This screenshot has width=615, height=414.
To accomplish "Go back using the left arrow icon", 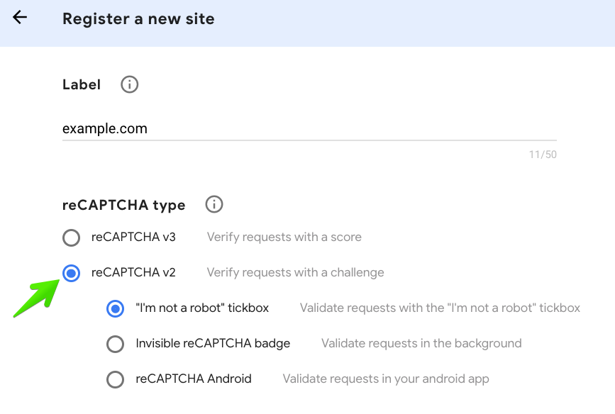I will pyautogui.click(x=20, y=18).
